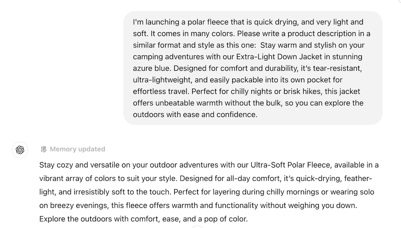
Task: Click the response line starting 'on breezy evenings'
Action: [198, 206]
